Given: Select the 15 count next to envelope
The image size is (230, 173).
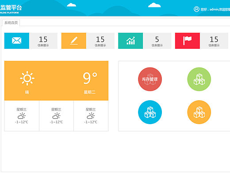Looking at the screenshot, I should (x=43, y=39).
